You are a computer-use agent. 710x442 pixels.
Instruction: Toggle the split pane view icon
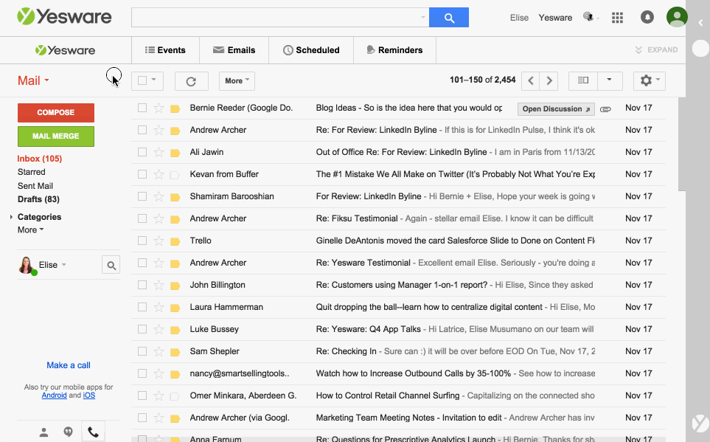(x=583, y=80)
